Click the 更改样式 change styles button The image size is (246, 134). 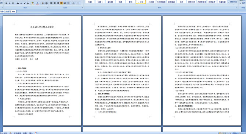click(233, 2)
